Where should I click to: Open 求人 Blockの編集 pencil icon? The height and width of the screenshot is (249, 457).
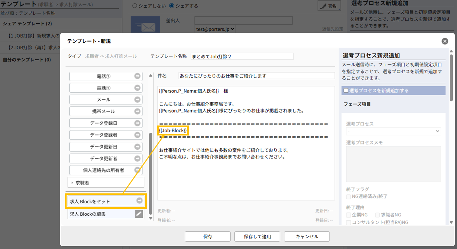click(139, 214)
